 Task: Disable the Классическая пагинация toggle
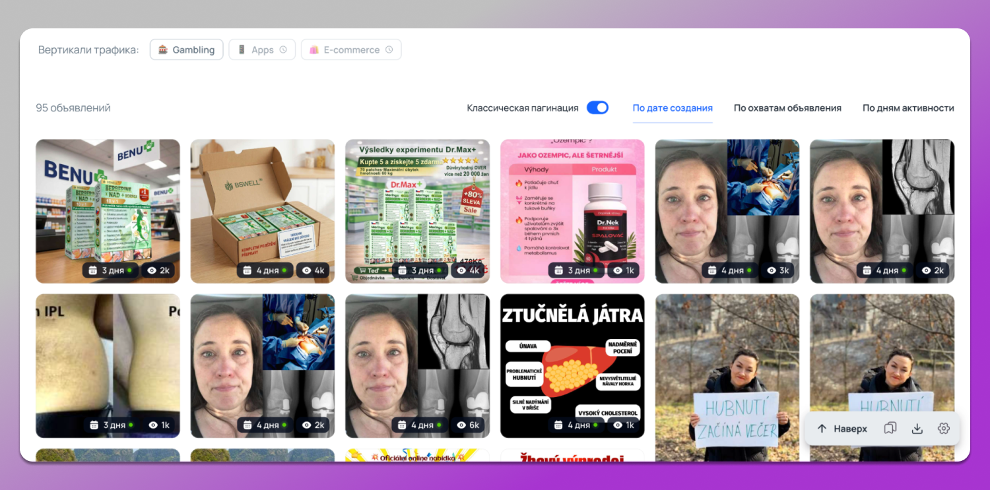click(597, 107)
